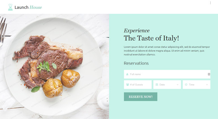218x119 pixels.
Task: Click the chef hat logo icon
Action: (10, 7)
